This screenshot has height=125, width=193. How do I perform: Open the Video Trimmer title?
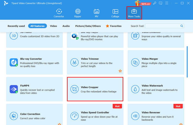point(90,59)
